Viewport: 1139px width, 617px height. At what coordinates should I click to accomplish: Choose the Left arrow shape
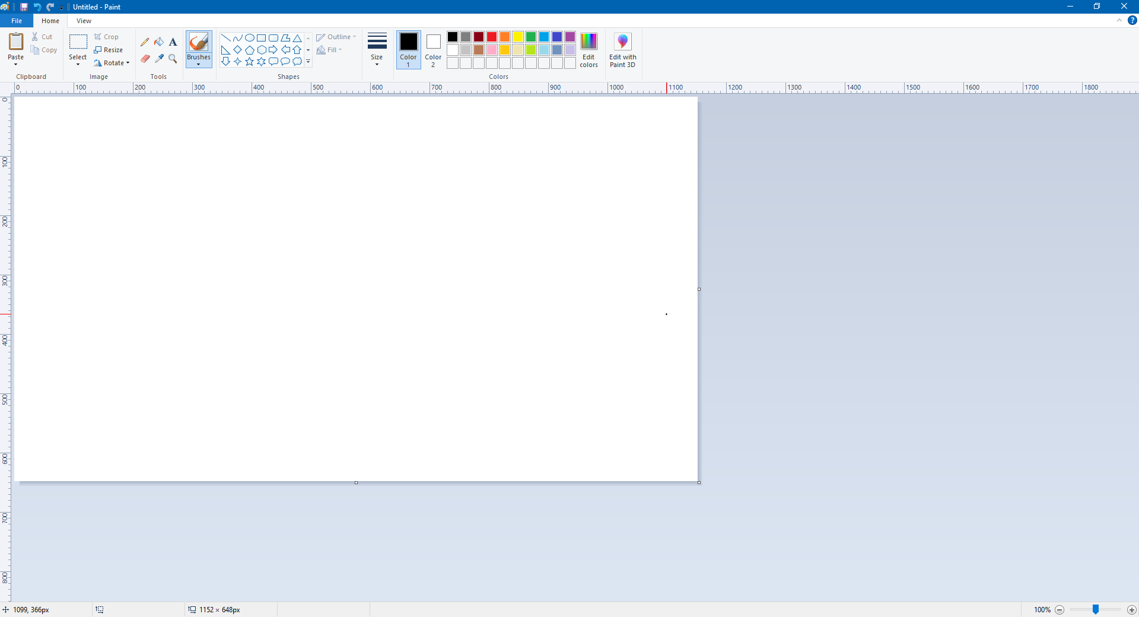(285, 50)
